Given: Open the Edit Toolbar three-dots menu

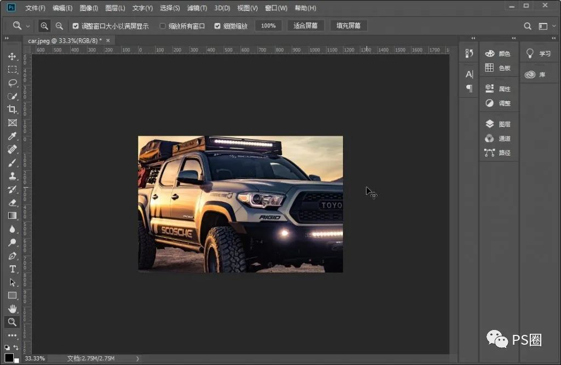Looking at the screenshot, I should [x=12, y=335].
